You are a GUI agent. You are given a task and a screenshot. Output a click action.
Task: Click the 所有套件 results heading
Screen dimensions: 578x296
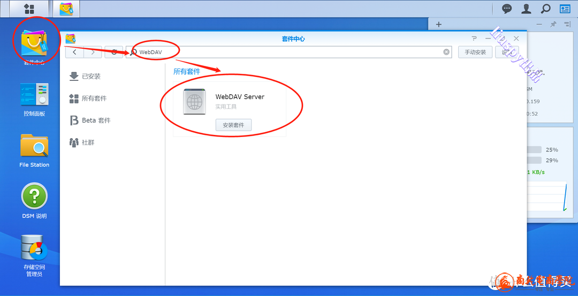[187, 72]
